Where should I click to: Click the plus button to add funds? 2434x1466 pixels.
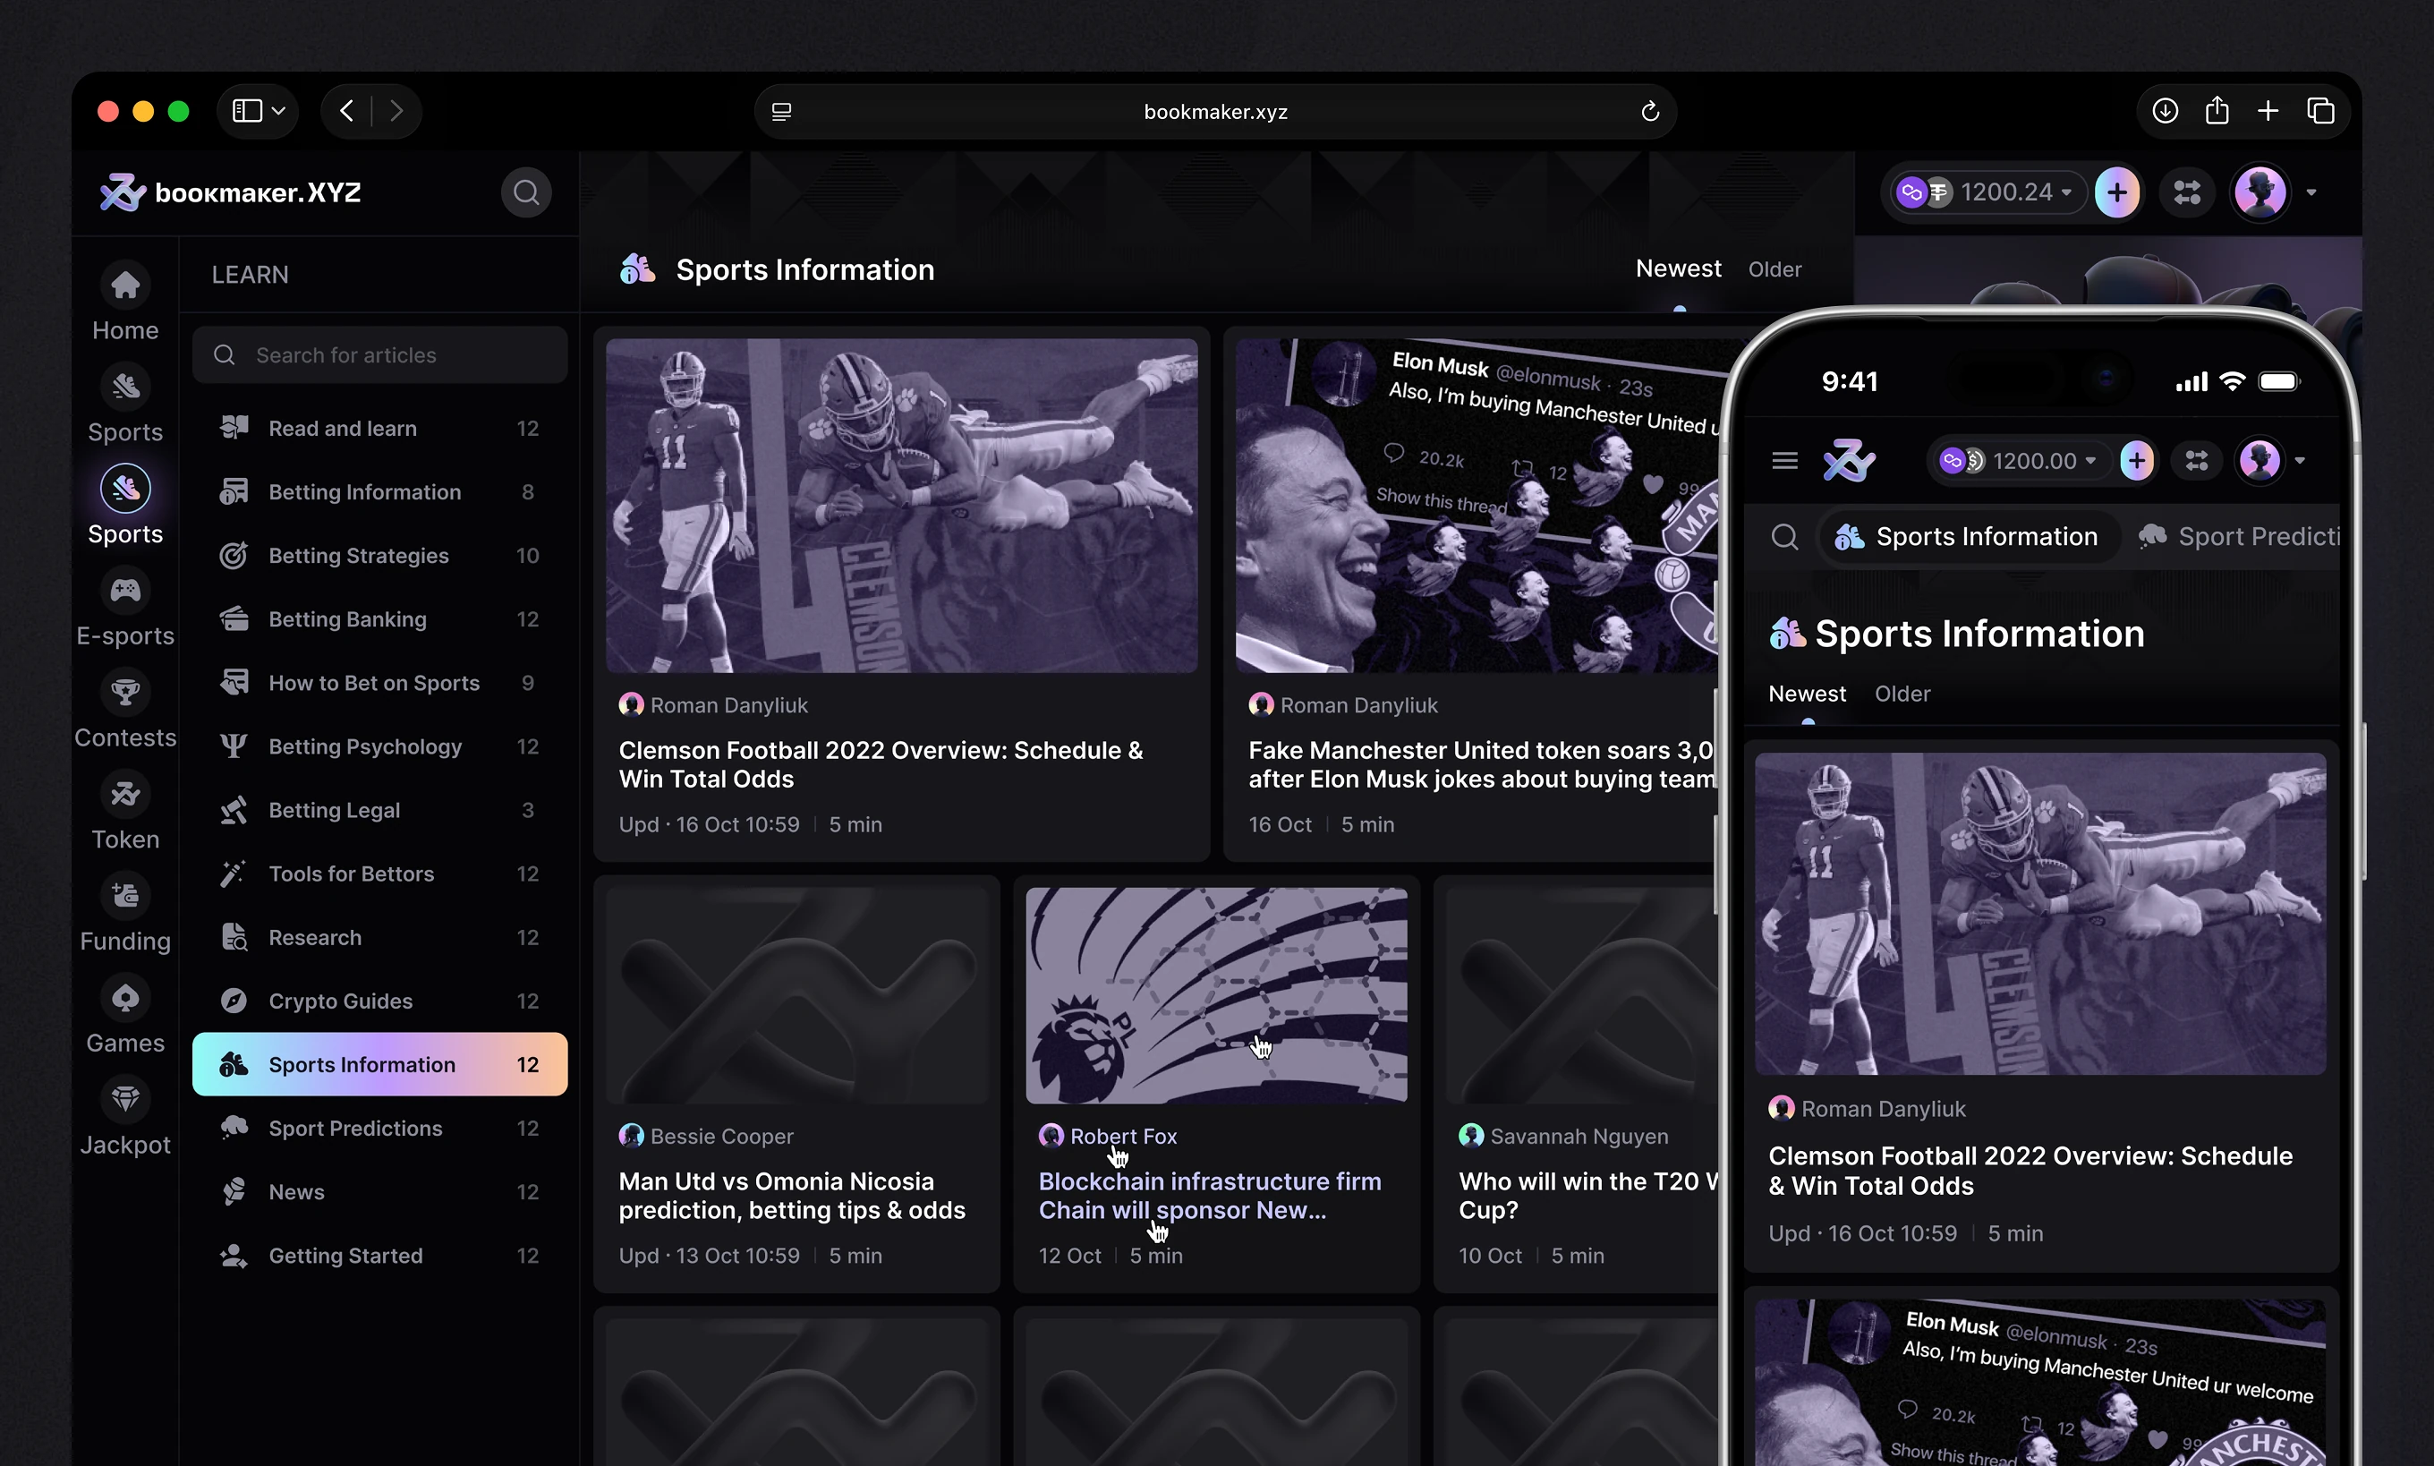click(x=2116, y=192)
